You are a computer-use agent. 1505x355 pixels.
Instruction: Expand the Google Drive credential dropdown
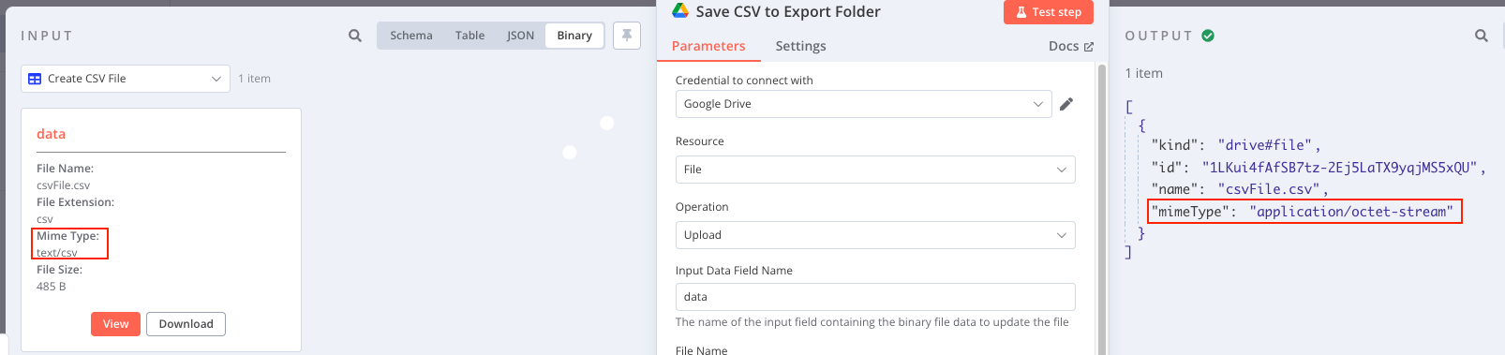click(x=863, y=104)
